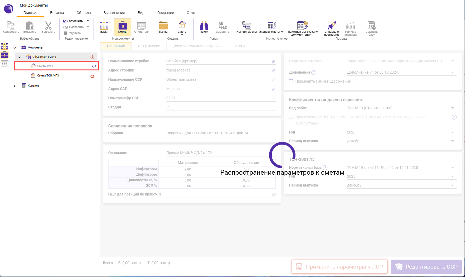
Task: Click Редактировать ОСР button
Action: click(426, 267)
